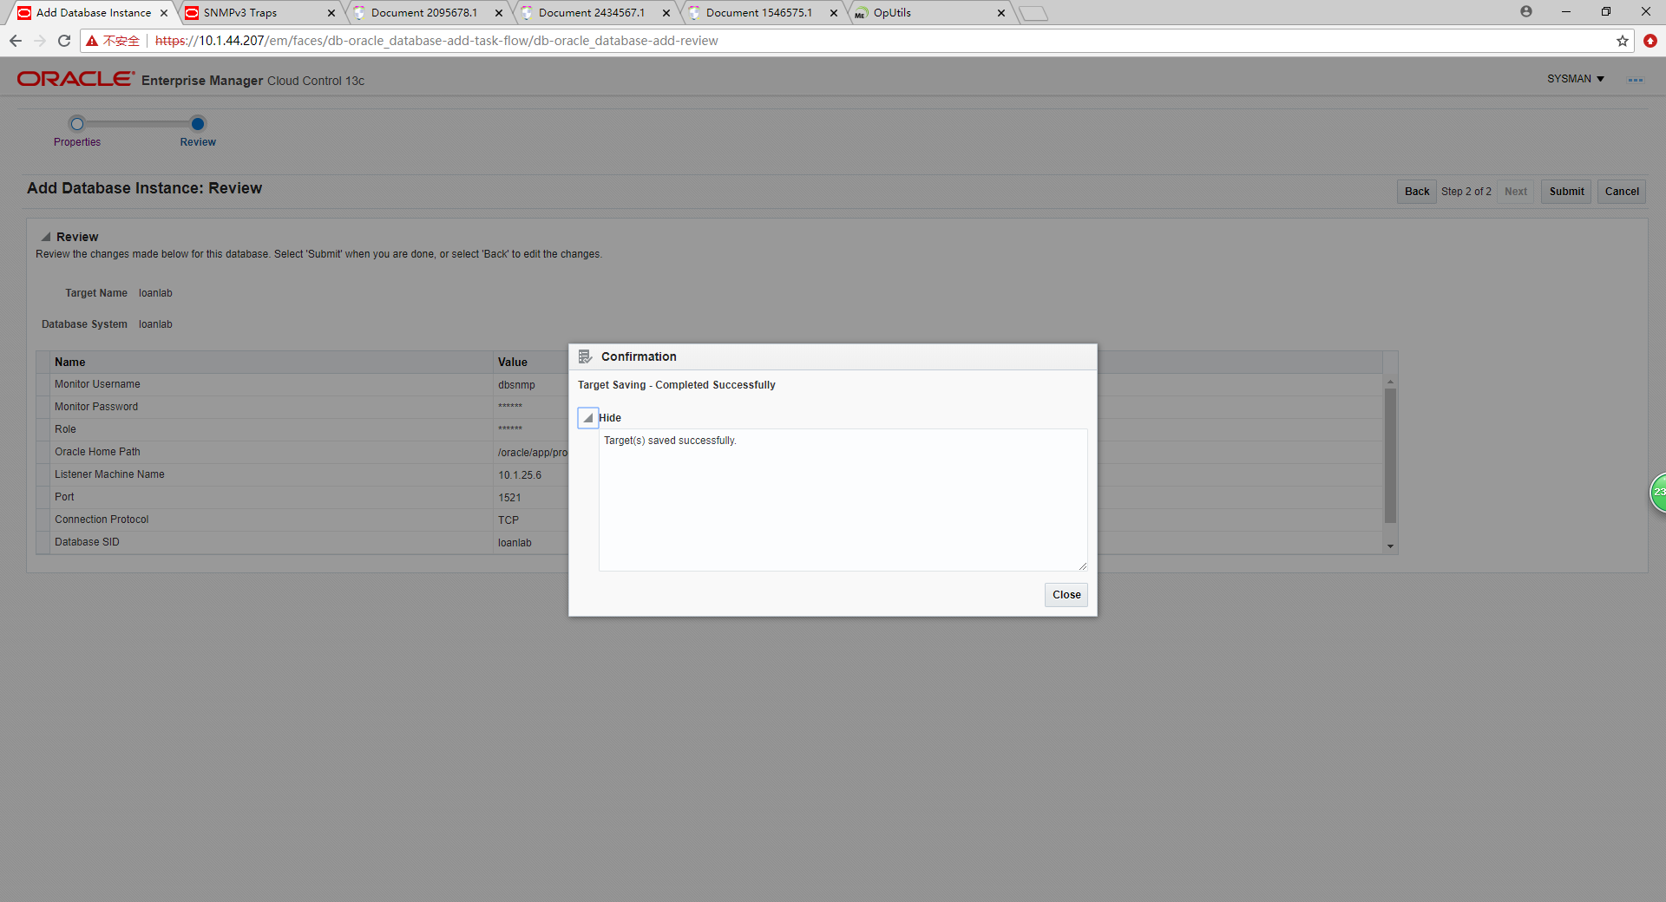
Task: Open a new browser tab
Action: tap(1033, 13)
